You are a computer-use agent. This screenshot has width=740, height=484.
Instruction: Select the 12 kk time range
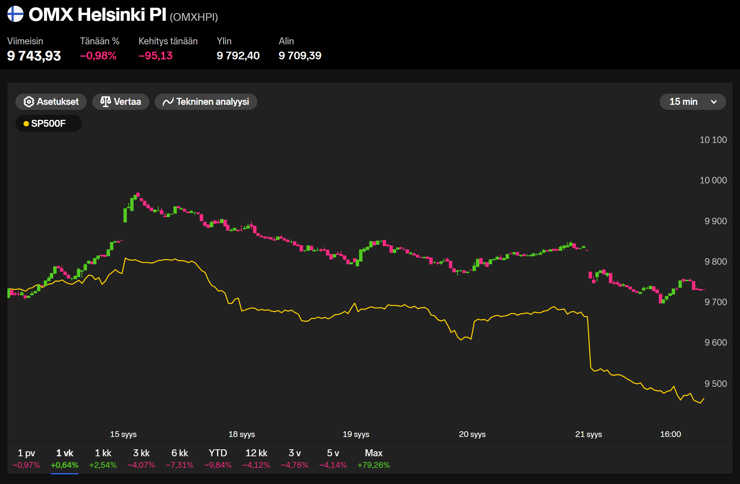(256, 458)
